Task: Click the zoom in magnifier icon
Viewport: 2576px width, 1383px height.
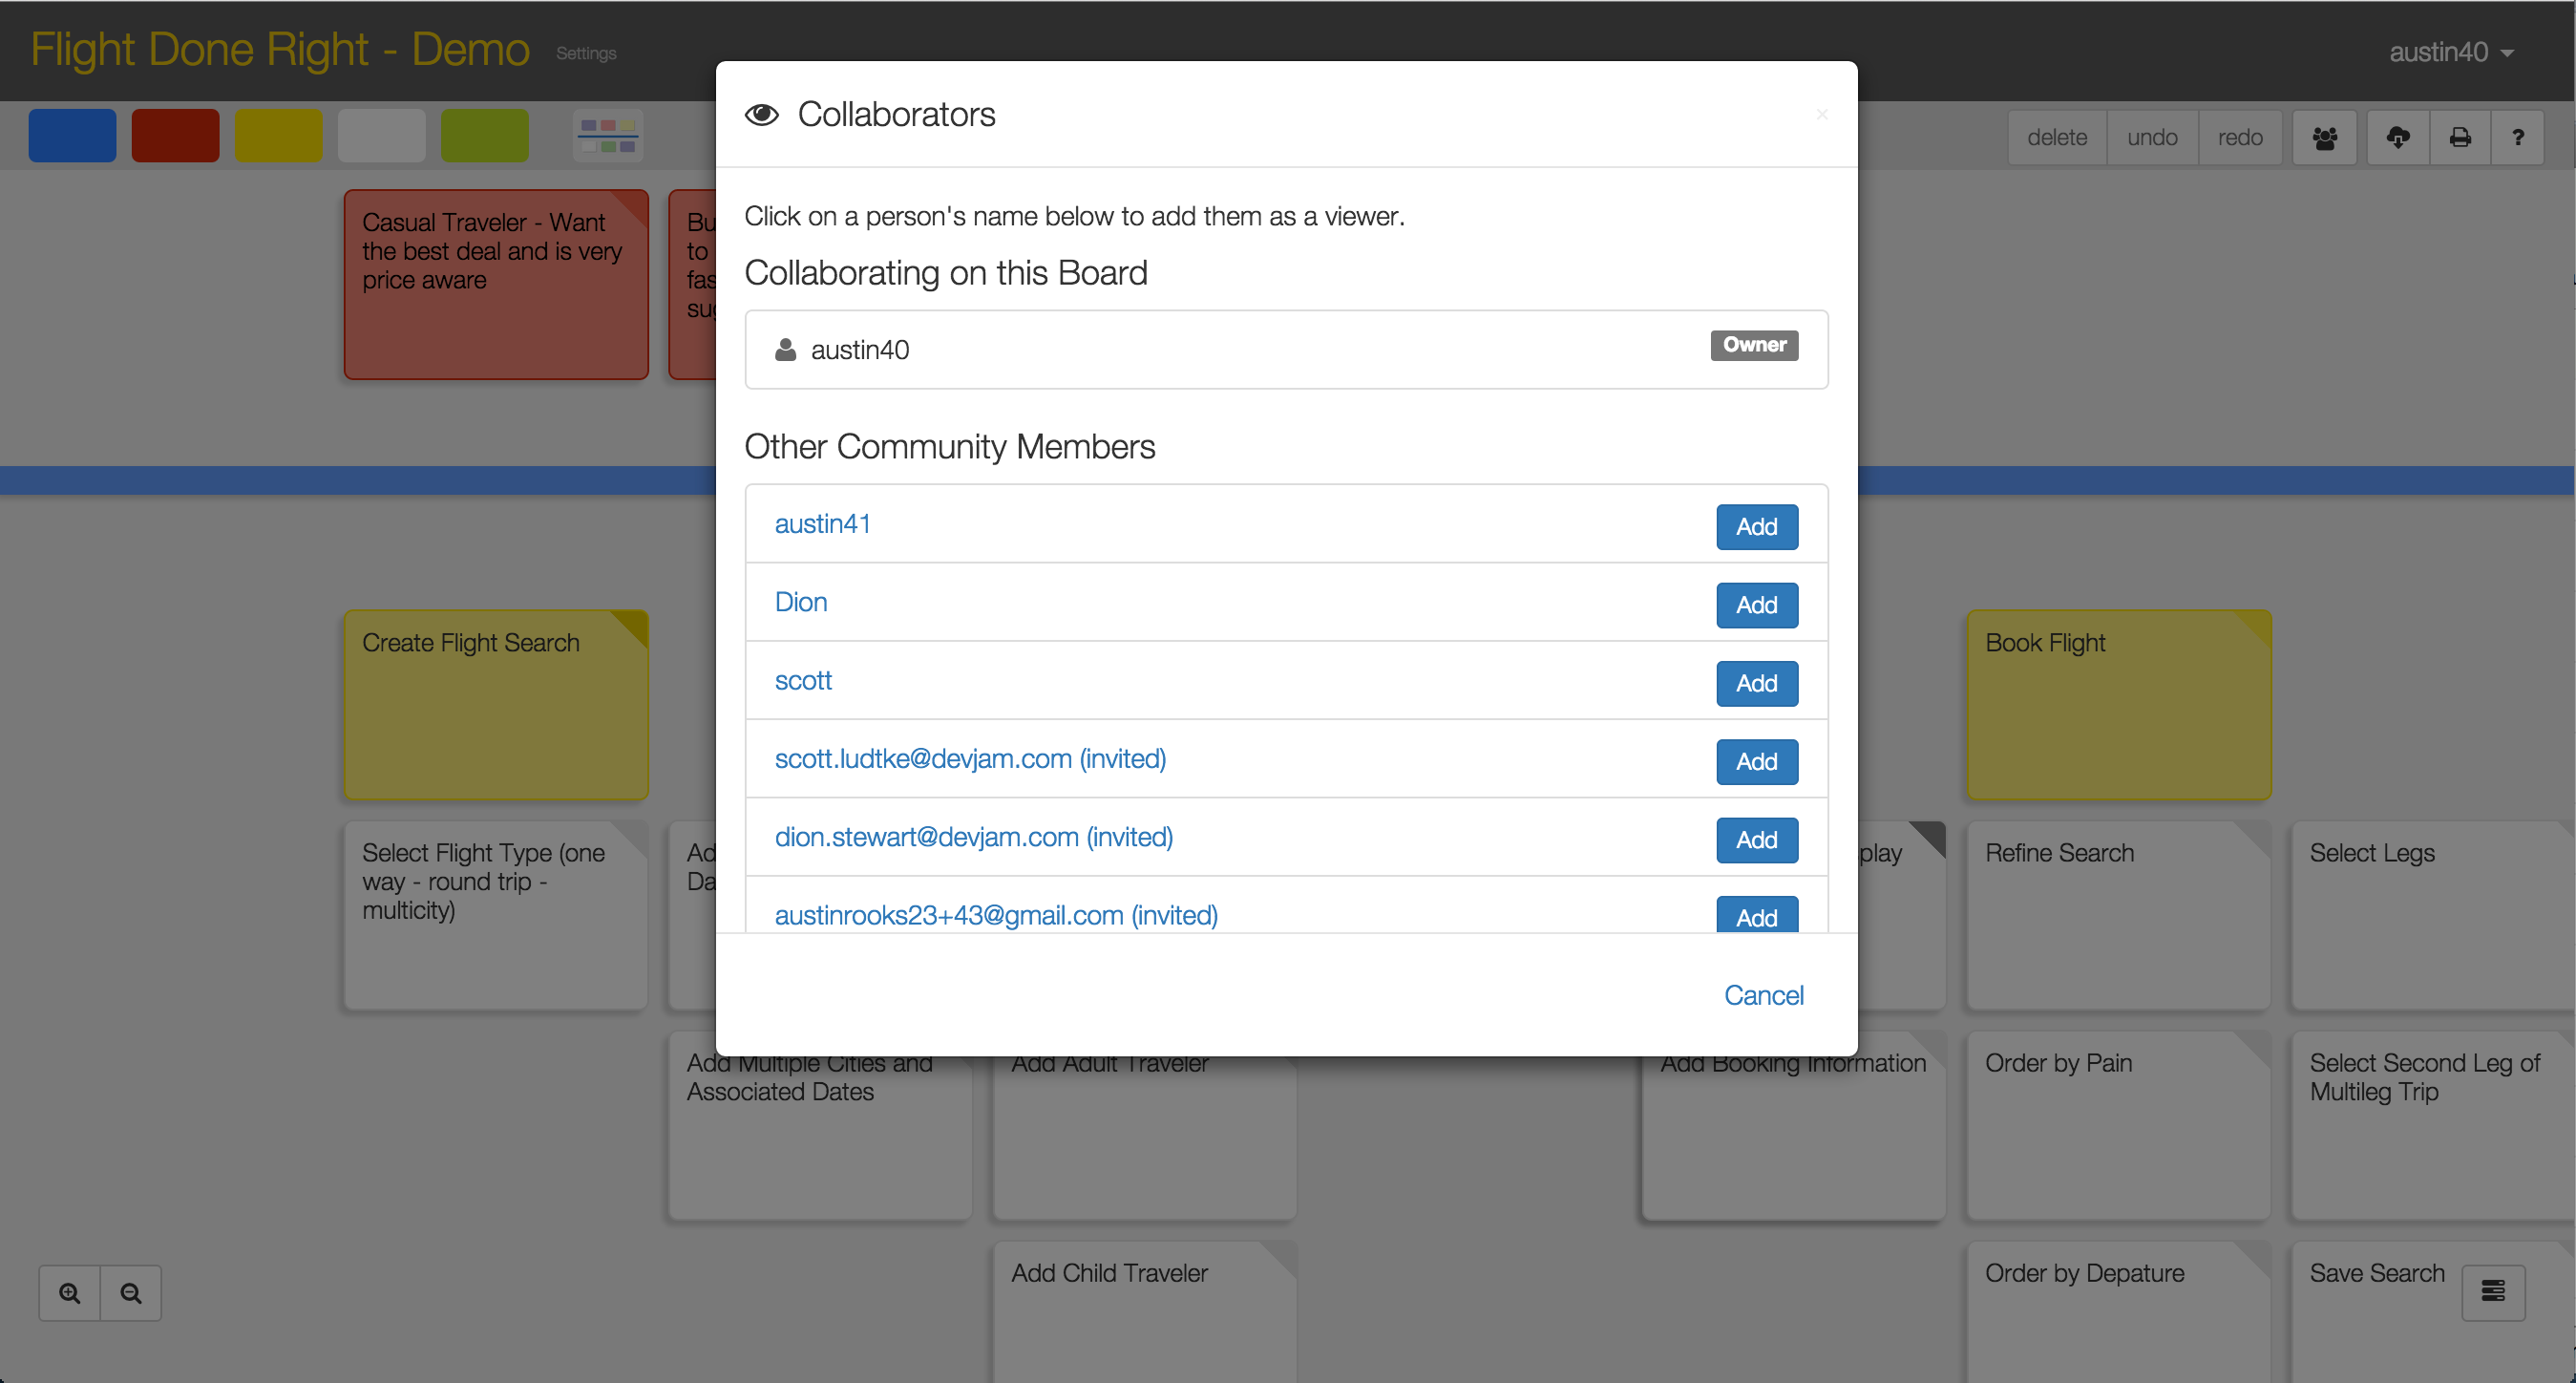Action: (70, 1293)
